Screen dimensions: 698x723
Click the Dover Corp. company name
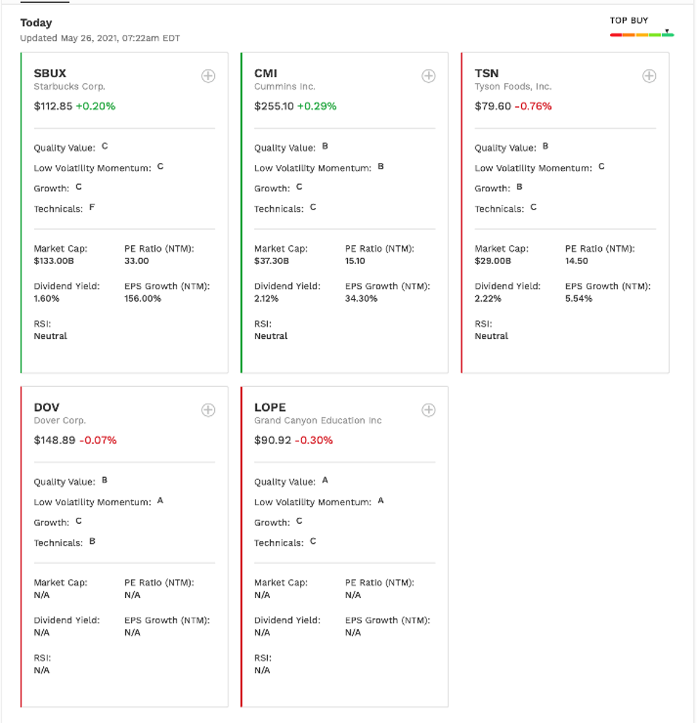click(60, 420)
